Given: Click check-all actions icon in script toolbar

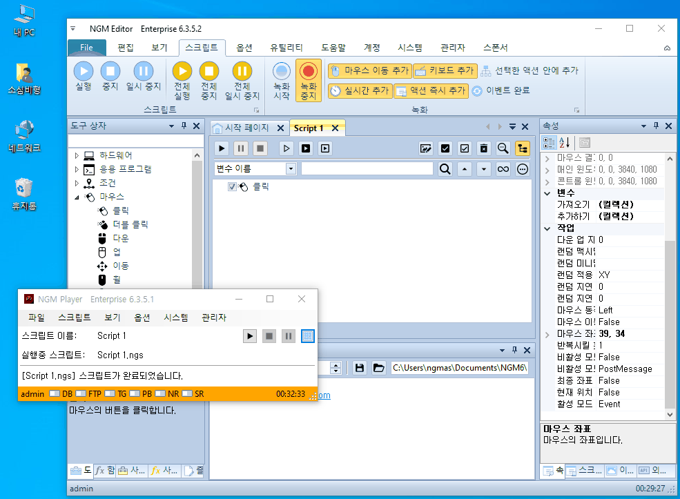Looking at the screenshot, I should pyautogui.click(x=445, y=148).
